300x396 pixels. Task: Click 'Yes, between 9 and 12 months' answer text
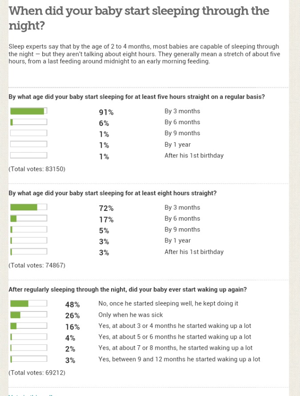coord(179,359)
